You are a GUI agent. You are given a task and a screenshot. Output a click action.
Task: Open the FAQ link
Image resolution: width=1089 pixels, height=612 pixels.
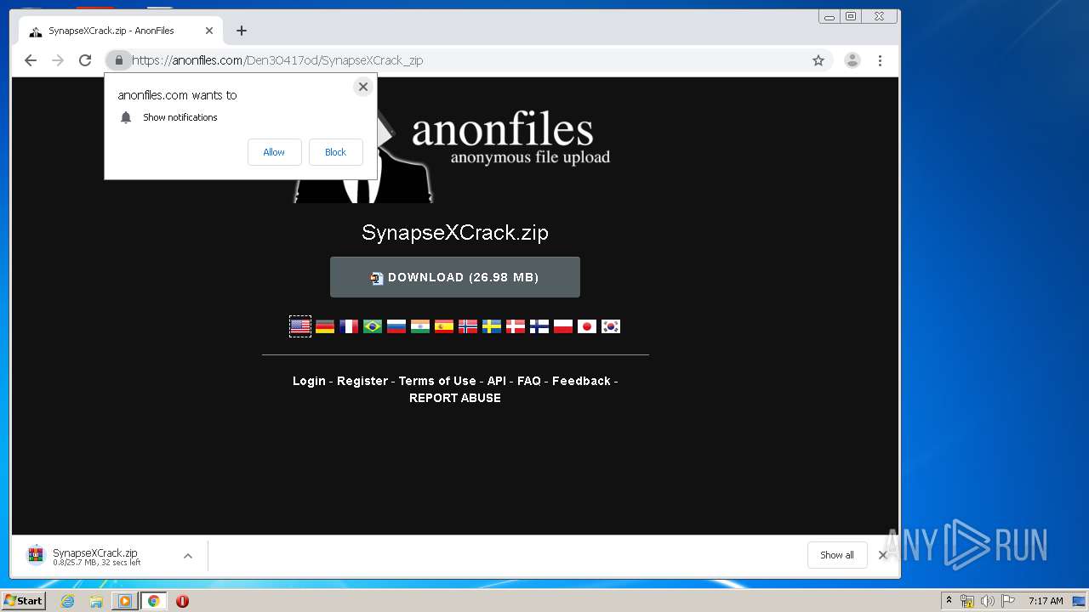coord(529,381)
